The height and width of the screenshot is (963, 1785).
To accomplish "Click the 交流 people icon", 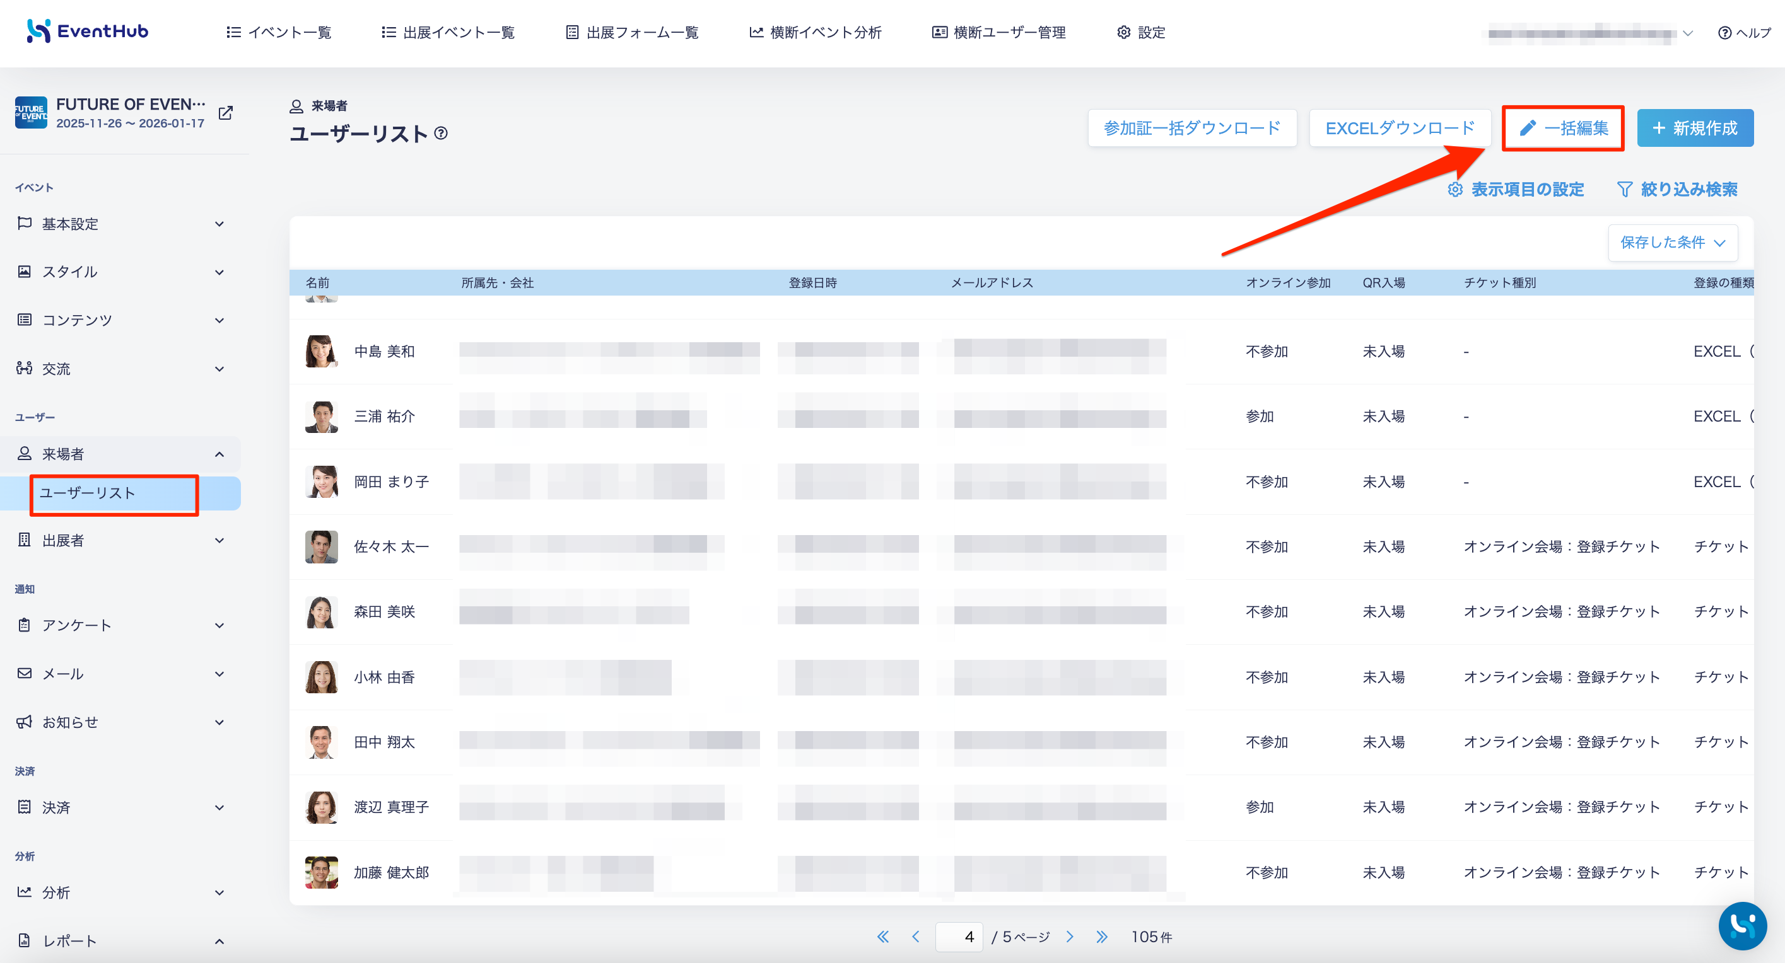I will (24, 367).
